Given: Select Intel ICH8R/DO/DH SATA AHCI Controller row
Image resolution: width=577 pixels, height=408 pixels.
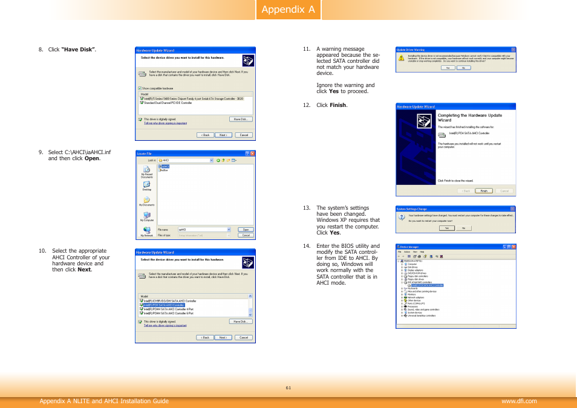Looking at the screenshot, I should pos(168,301).
